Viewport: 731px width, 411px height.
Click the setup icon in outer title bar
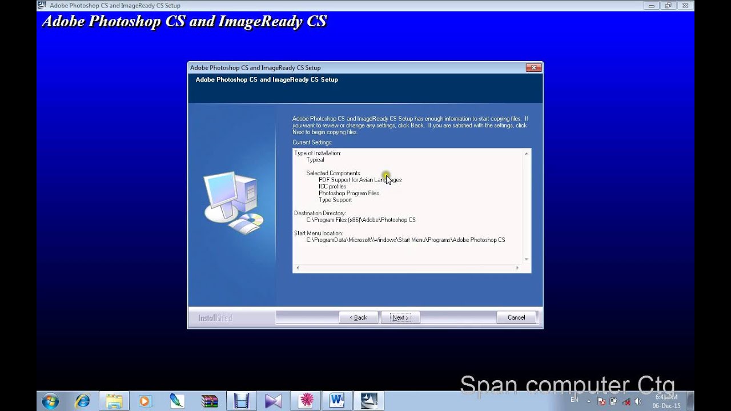42,5
